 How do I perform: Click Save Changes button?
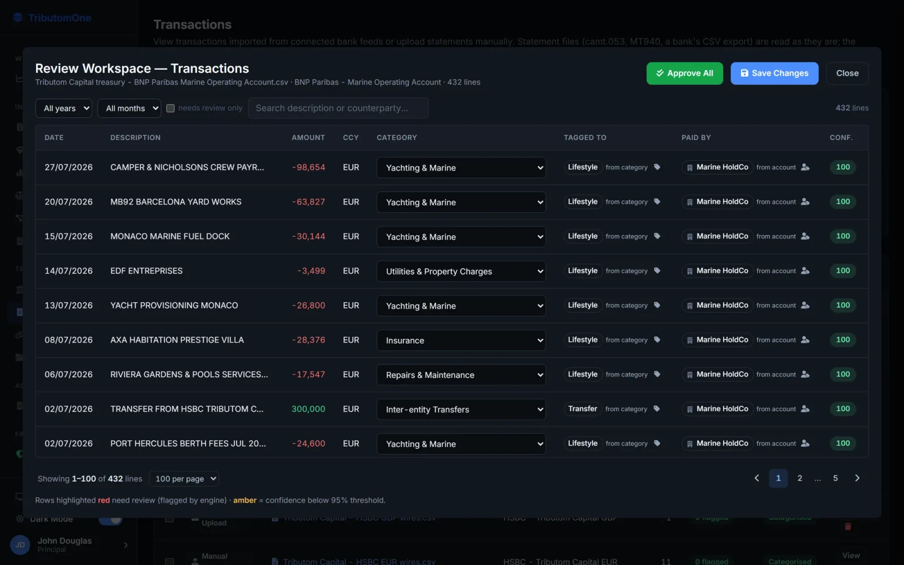775,73
